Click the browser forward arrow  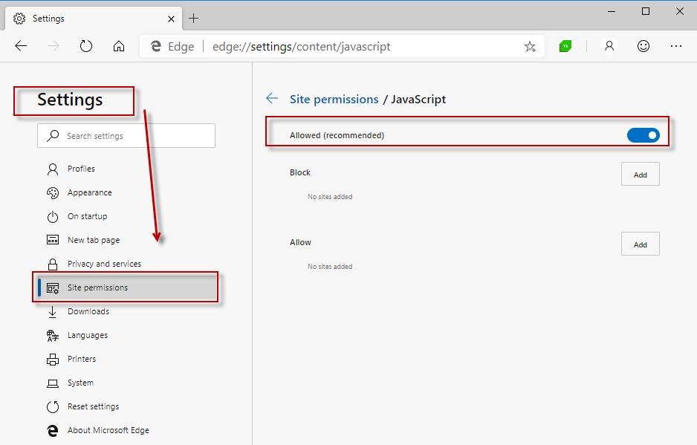coord(54,46)
